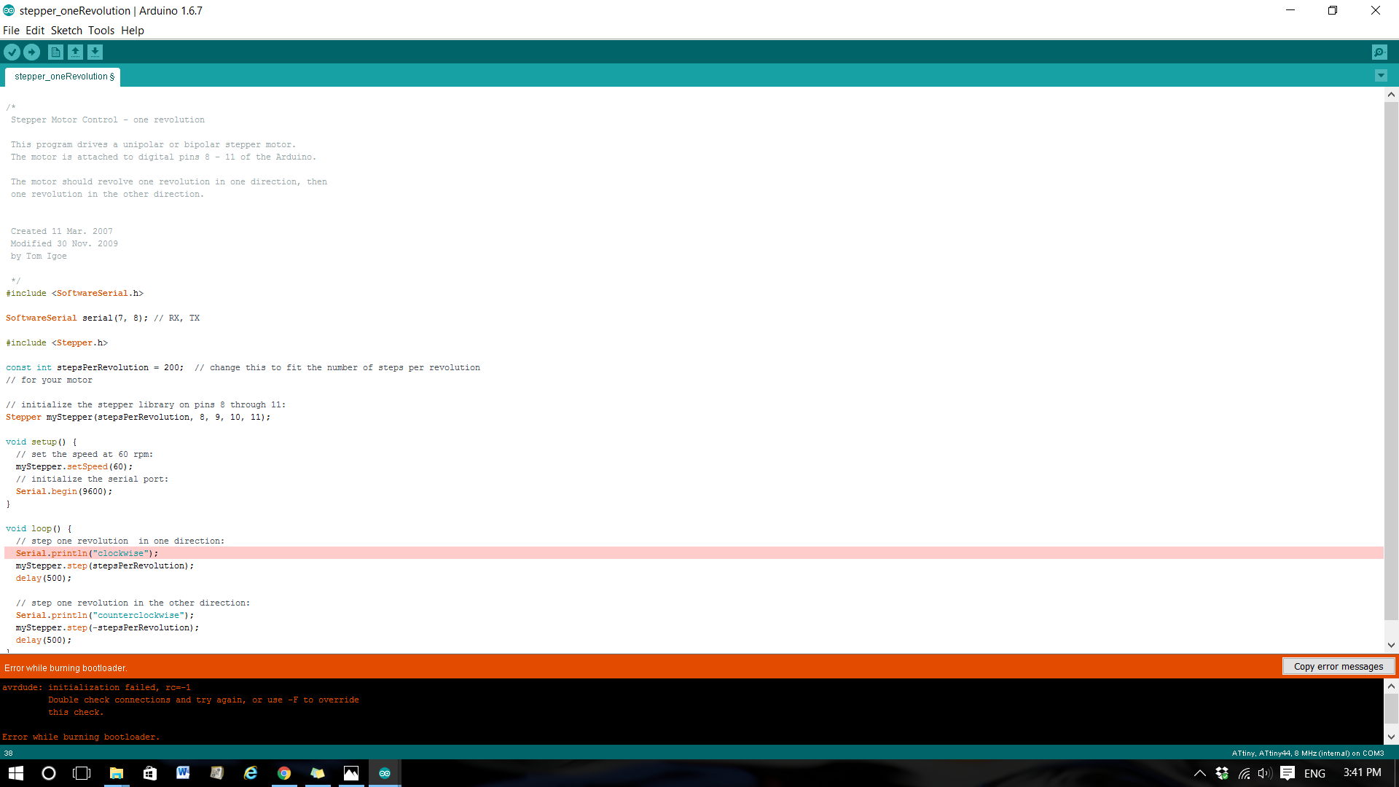Click the Serial.println("counterclockwise") line
Screen dimensions: 1399x787
point(105,615)
